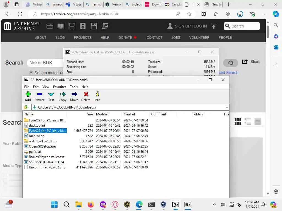
Task: Open the Favorites menu in 7-Zip
Action: (59, 87)
